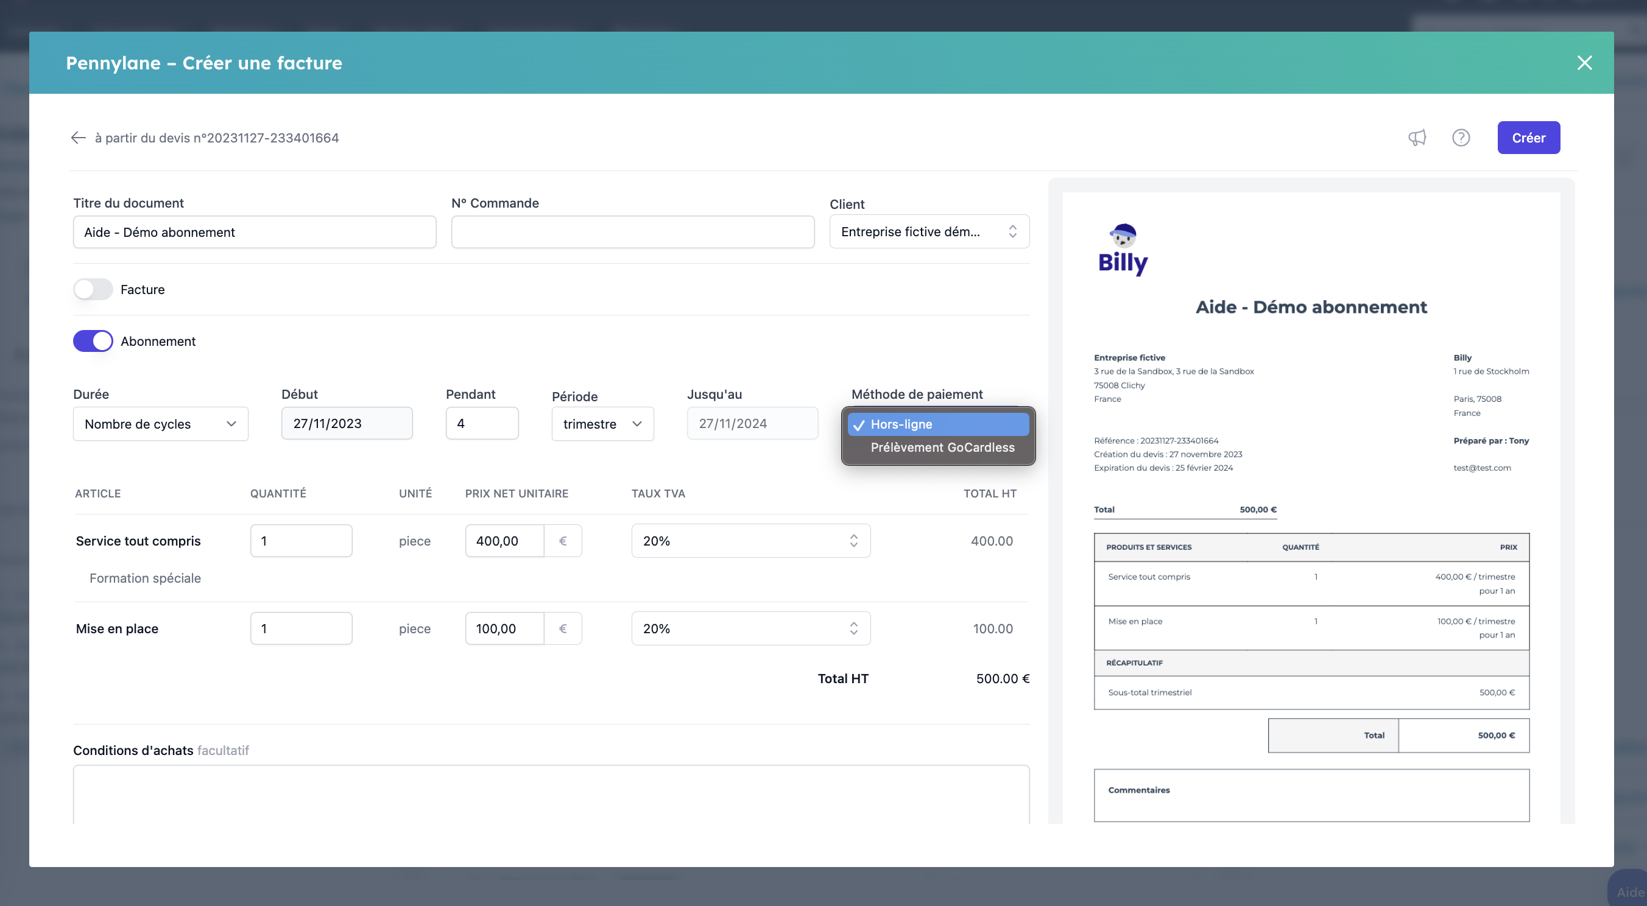The height and width of the screenshot is (906, 1647).
Task: Click the Titre du document field
Action: click(x=255, y=232)
